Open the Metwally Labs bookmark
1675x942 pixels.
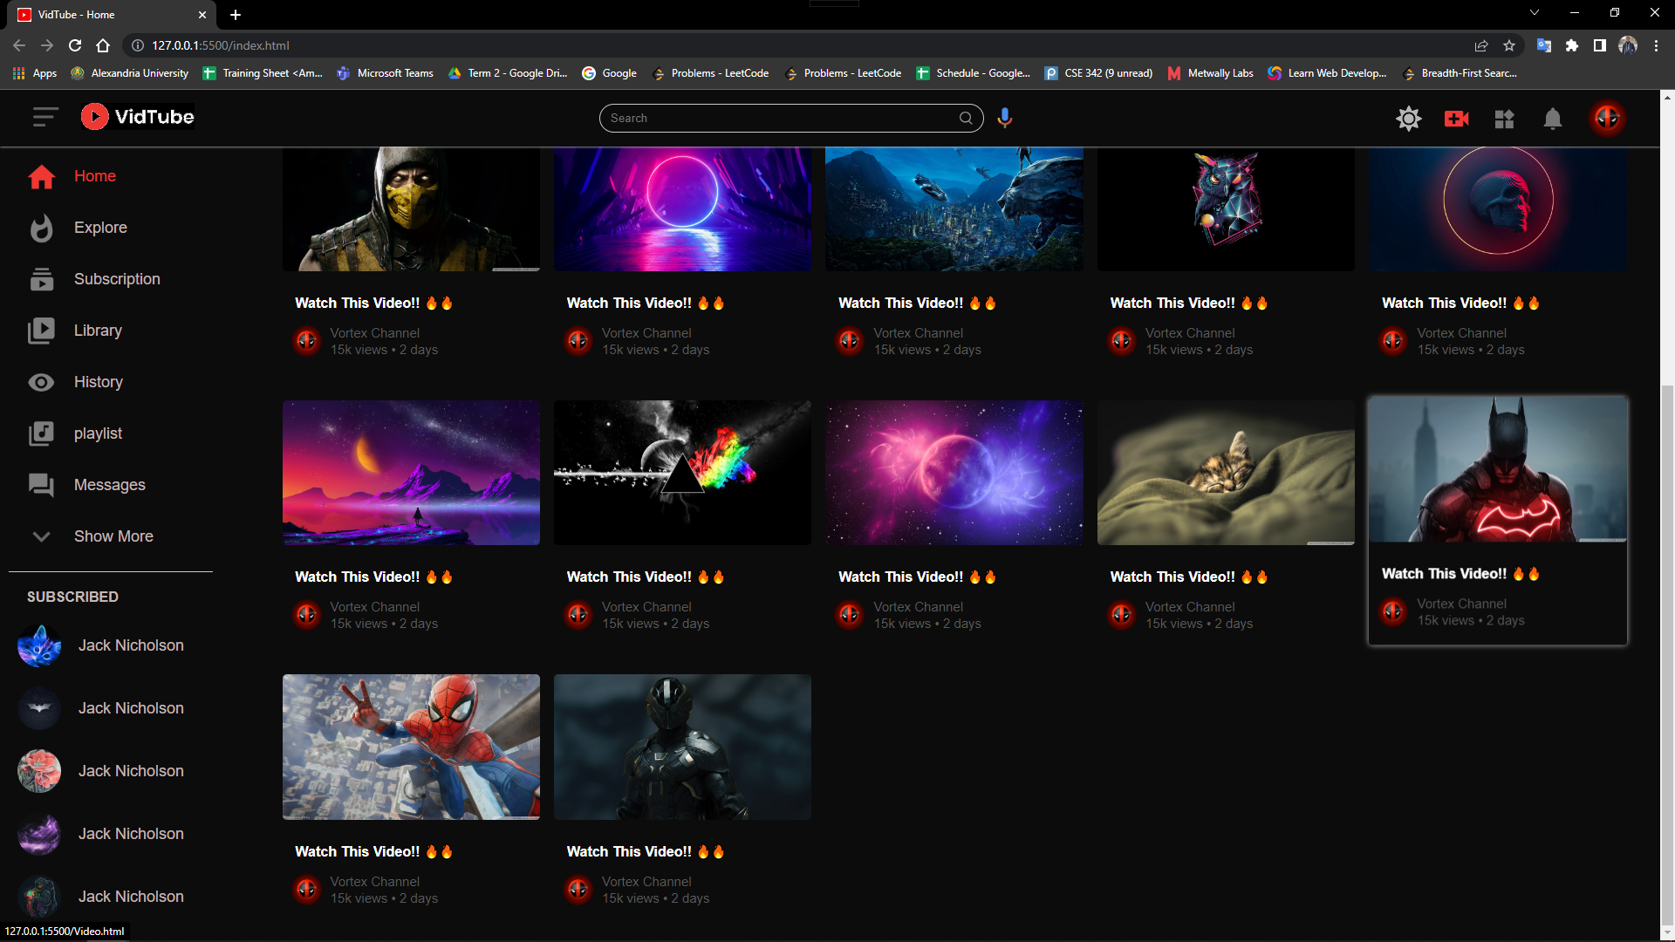pyautogui.click(x=1211, y=73)
